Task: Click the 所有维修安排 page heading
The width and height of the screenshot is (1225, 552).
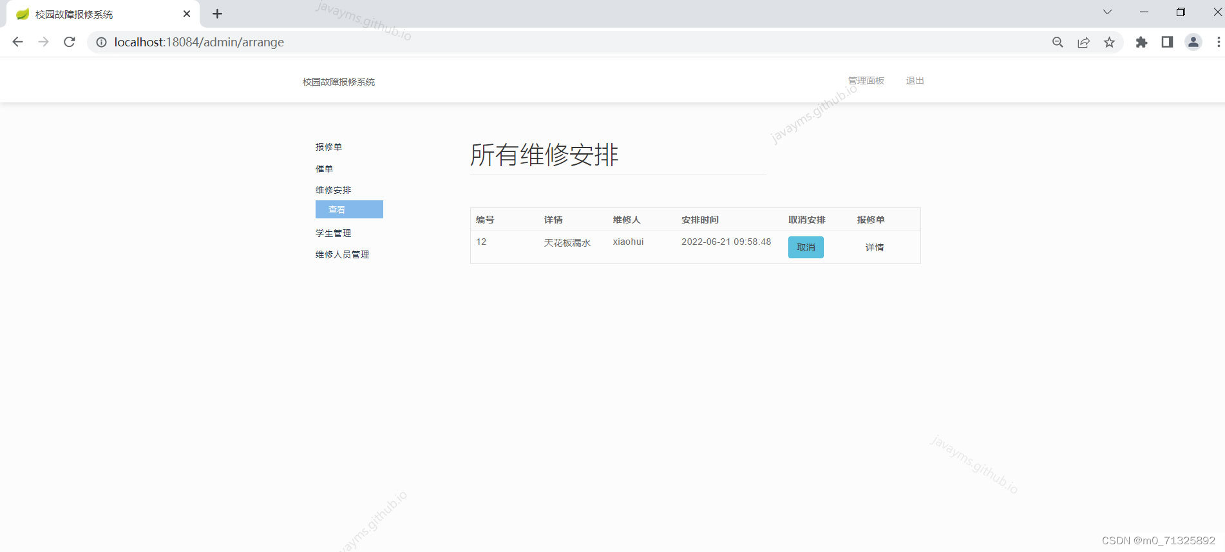Action: (544, 155)
